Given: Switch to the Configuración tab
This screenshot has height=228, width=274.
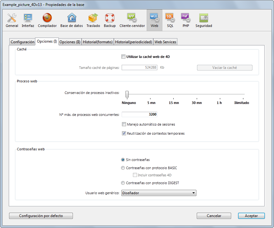Looking at the screenshot, I should click(x=23, y=42).
